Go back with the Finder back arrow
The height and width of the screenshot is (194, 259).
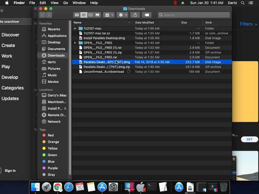(x=42, y=15)
